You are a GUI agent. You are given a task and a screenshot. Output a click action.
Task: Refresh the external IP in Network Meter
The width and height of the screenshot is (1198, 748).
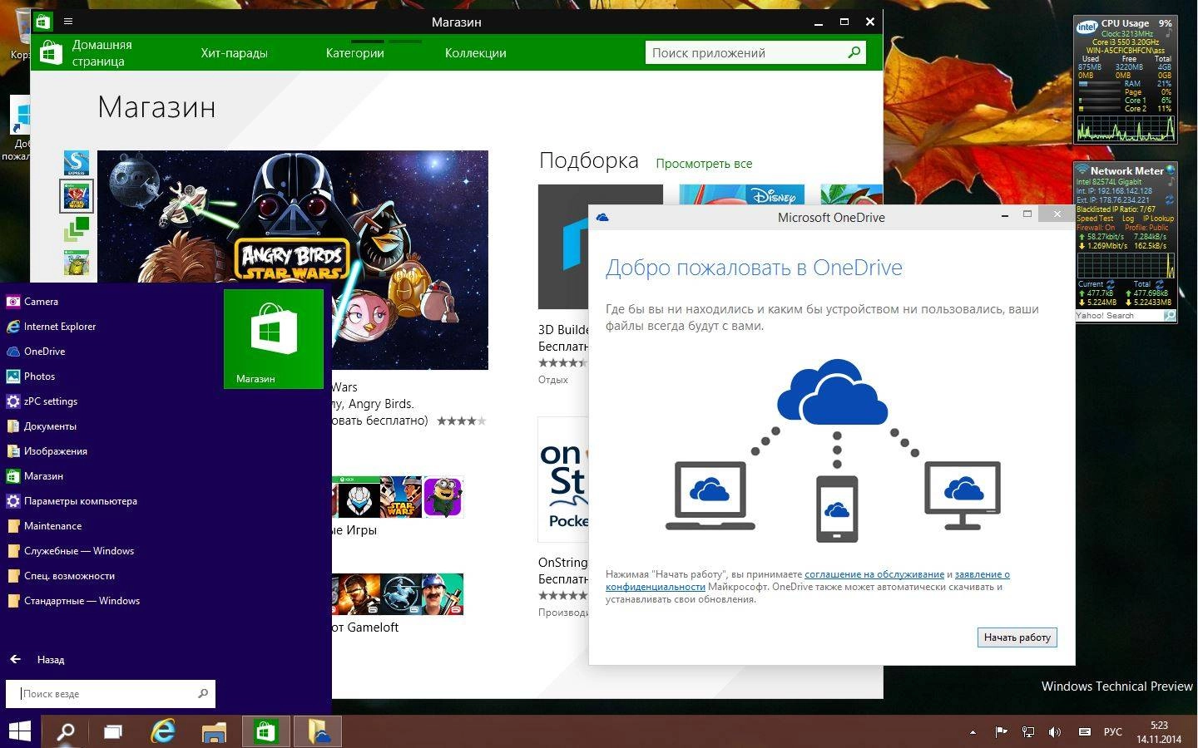tap(1169, 199)
